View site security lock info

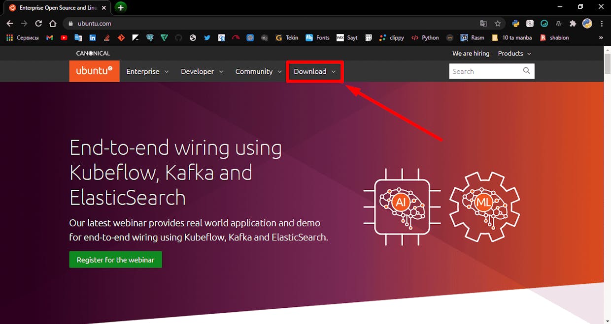click(x=71, y=23)
